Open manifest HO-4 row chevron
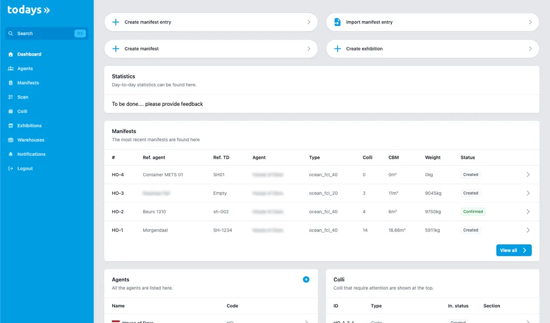 [528, 175]
